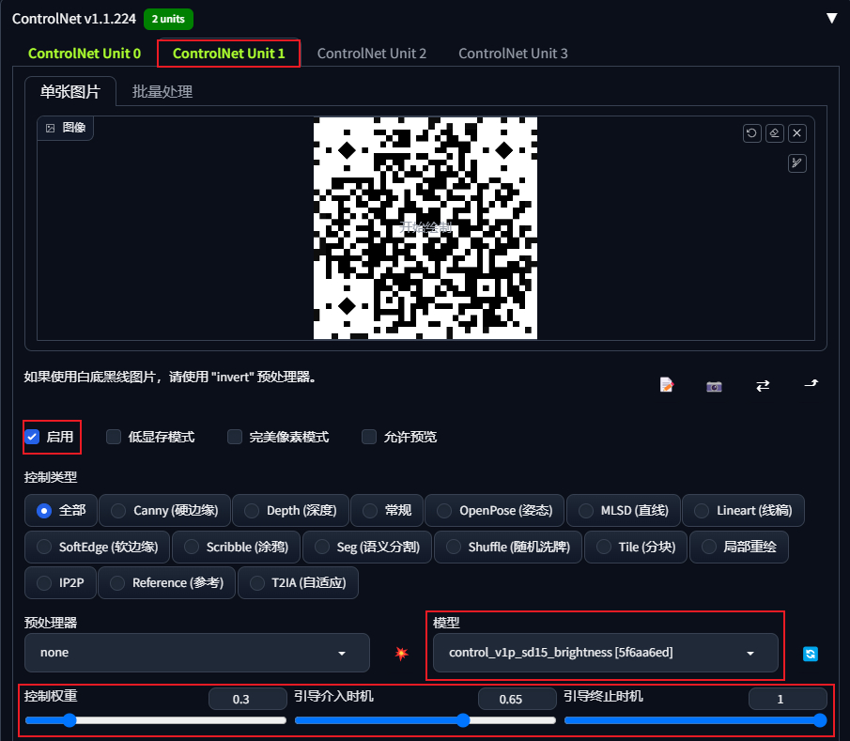
Task: Click the QR code image thumbnail
Action: [425, 228]
